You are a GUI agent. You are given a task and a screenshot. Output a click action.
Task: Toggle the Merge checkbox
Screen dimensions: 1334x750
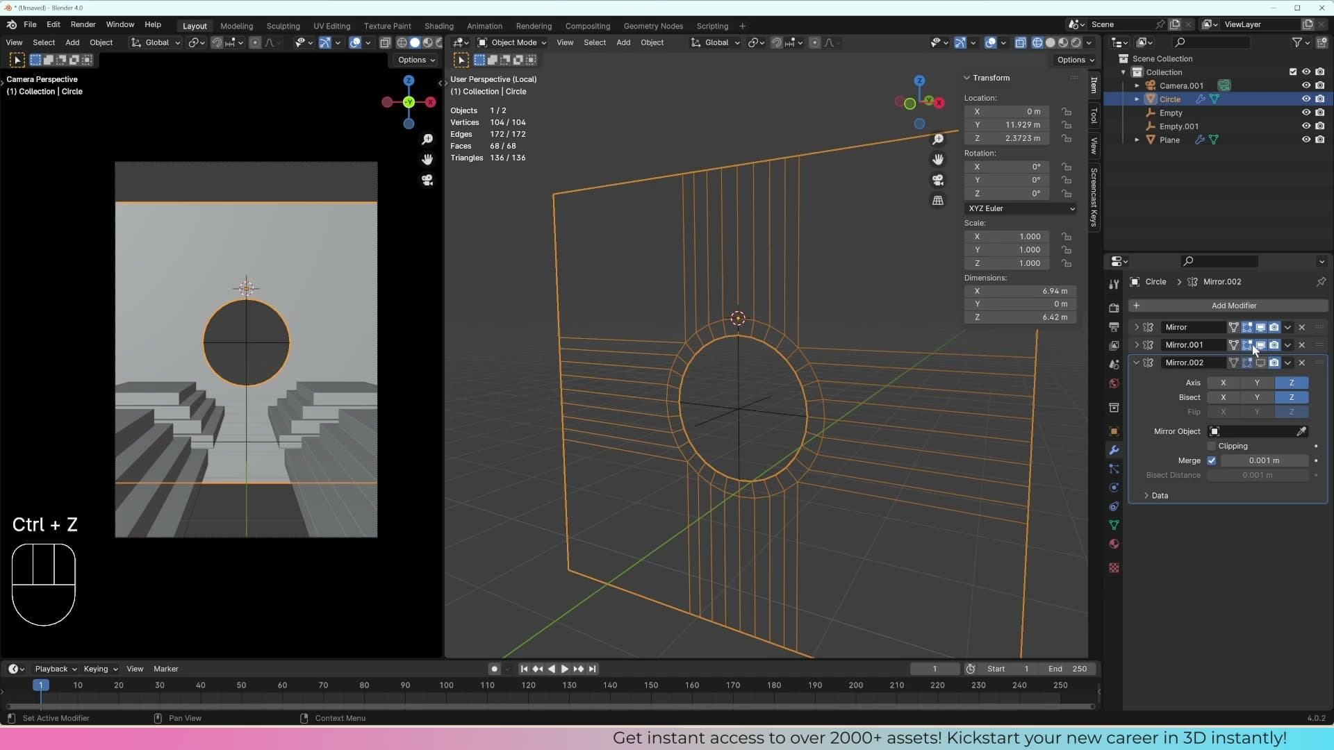coord(1212,460)
